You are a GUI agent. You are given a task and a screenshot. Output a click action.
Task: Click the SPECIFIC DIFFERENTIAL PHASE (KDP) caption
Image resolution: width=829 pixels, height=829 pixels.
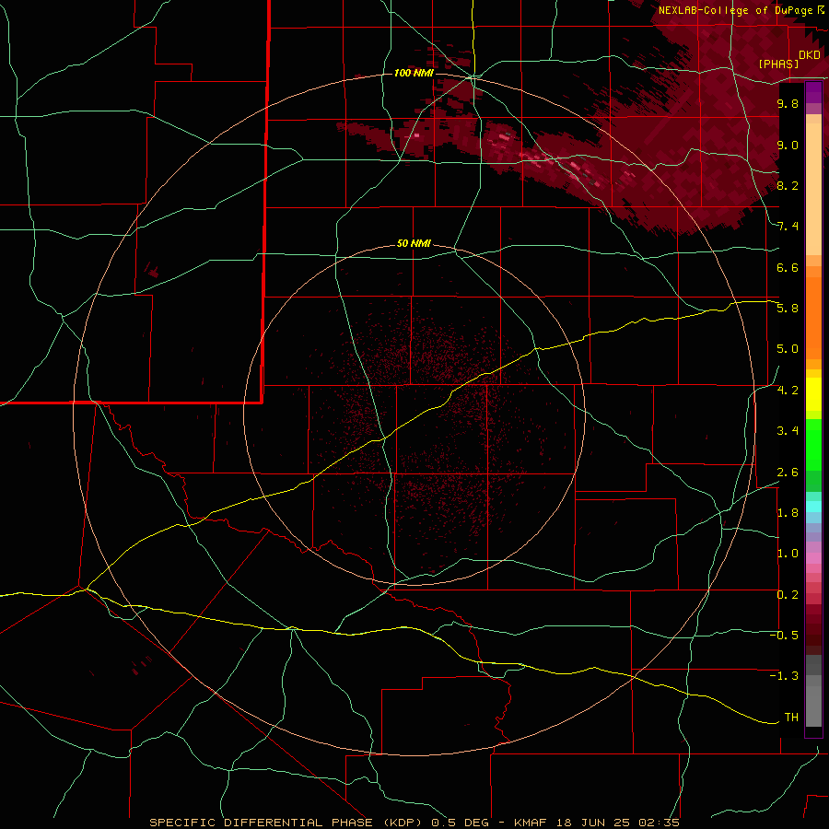pyautogui.click(x=287, y=823)
